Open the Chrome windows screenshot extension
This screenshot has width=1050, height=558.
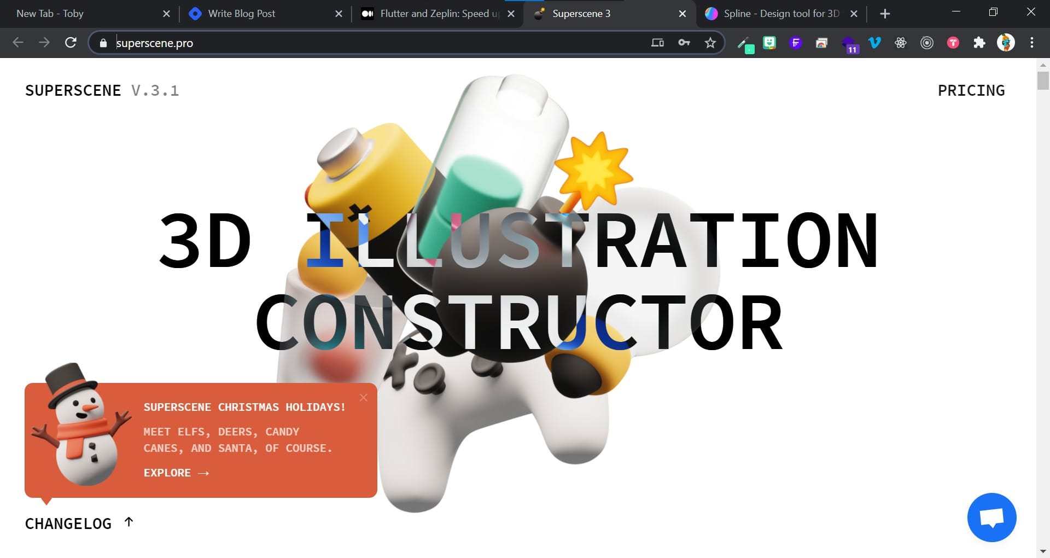(x=821, y=43)
